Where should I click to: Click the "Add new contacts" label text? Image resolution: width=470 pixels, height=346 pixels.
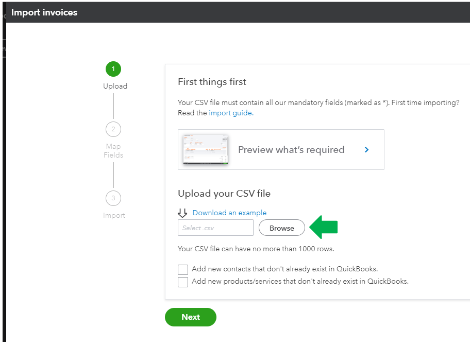point(284,269)
